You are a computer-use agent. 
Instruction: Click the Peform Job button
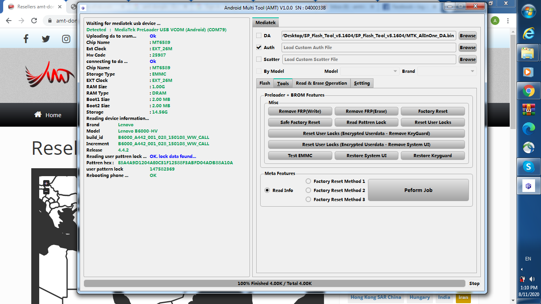pyautogui.click(x=418, y=190)
